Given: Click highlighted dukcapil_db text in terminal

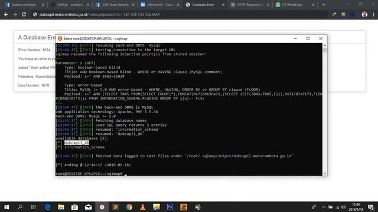Looking at the screenshot, I should click(x=77, y=143).
